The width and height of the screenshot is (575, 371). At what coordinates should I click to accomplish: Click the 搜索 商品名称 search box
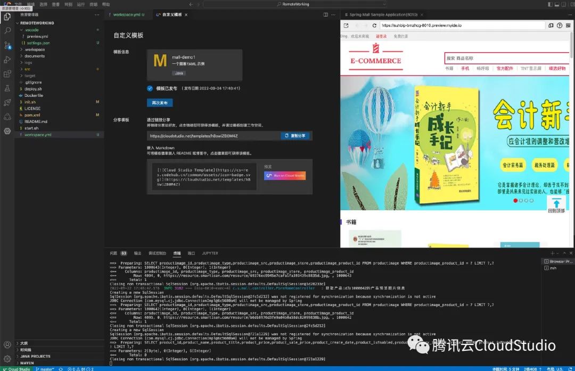point(507,58)
